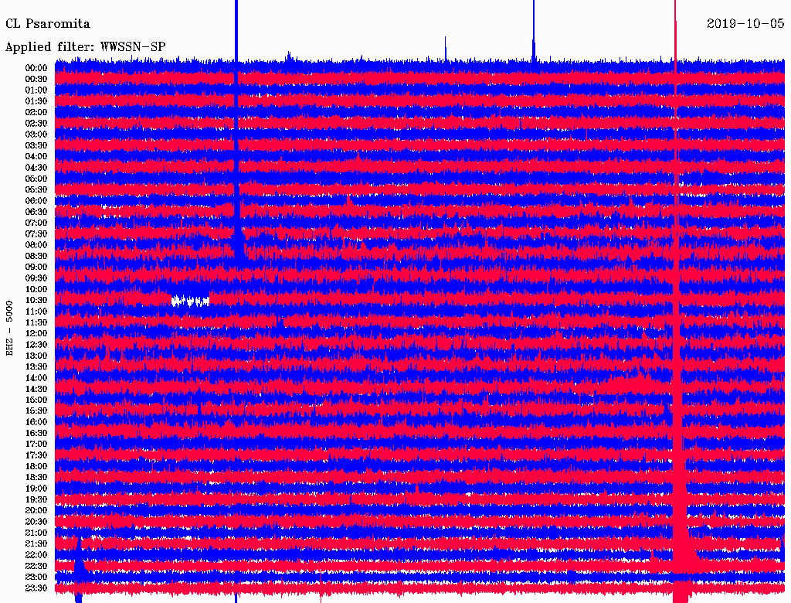Click the 07:30 time label

tap(36, 234)
